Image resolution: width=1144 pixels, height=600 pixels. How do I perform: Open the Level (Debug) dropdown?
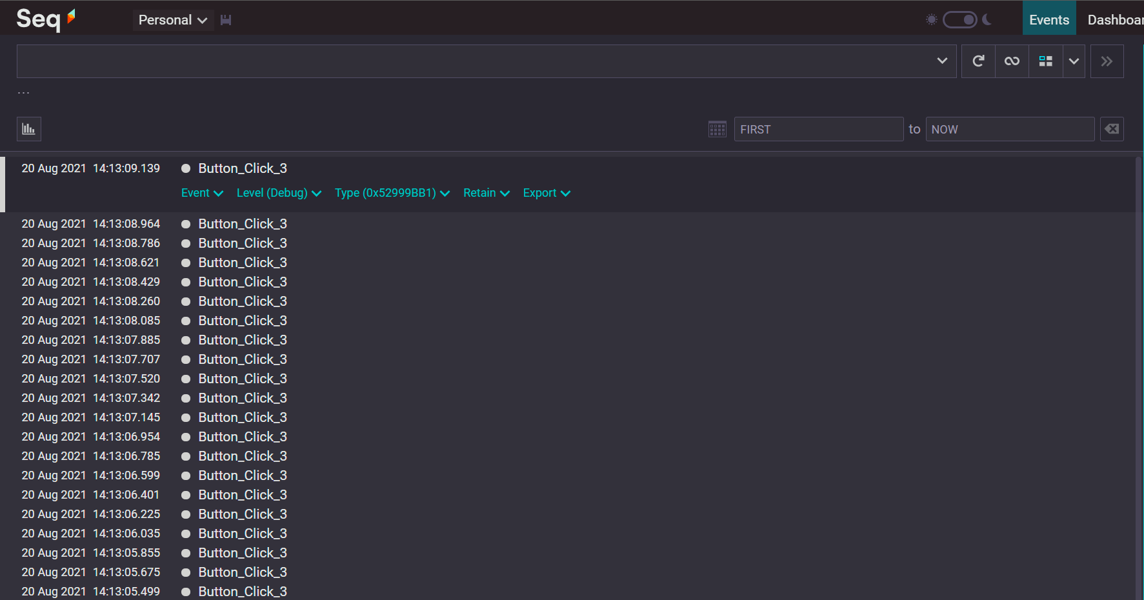click(x=279, y=193)
